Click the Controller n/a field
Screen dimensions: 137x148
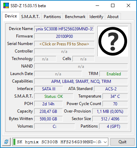tap(64, 51)
